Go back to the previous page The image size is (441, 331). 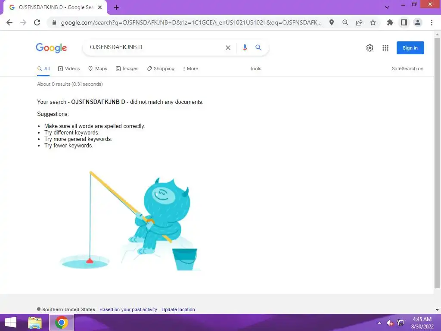coord(9,22)
